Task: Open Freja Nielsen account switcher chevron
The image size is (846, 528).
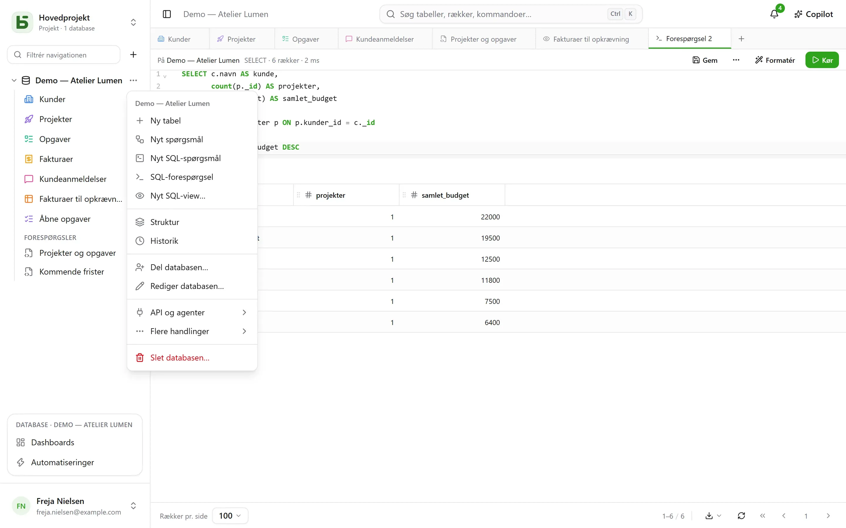Action: (133, 506)
